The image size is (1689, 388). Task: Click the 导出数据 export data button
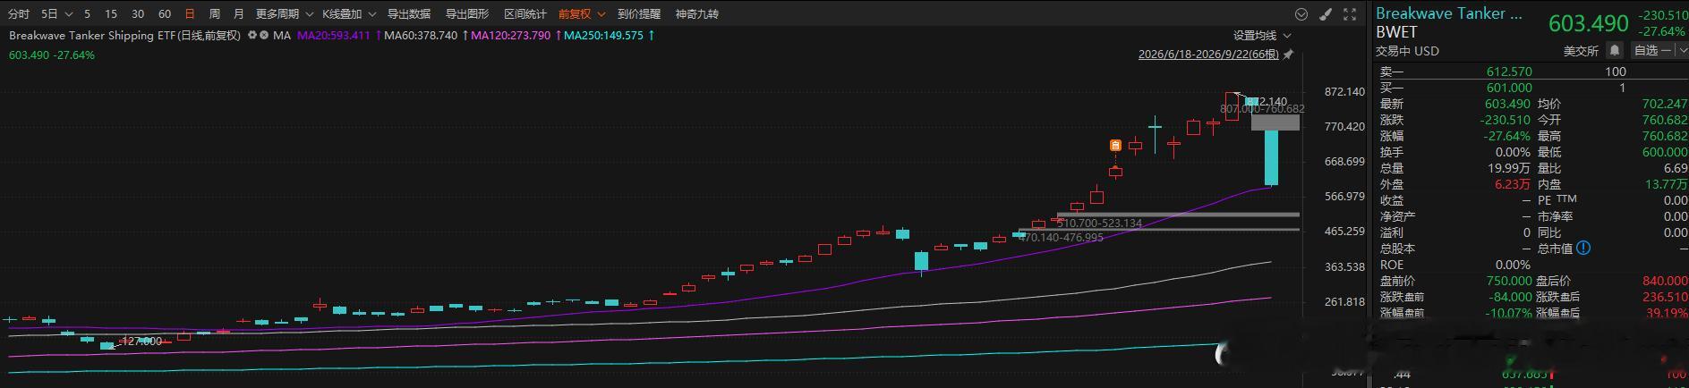pyautogui.click(x=409, y=13)
